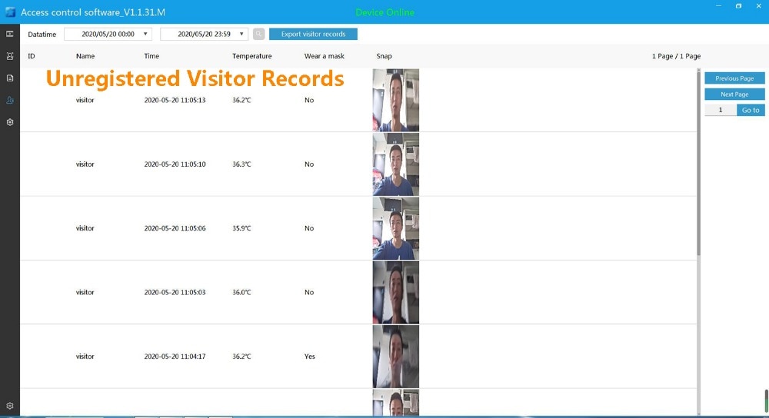The image size is (769, 418).
Task: Click the start datetime 2020/05/20 00:00 field
Action: click(x=108, y=34)
